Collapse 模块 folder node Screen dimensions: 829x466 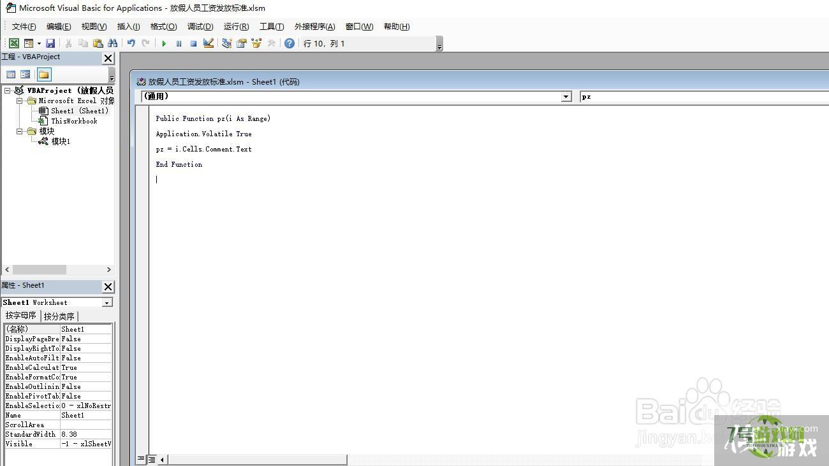pyautogui.click(x=20, y=131)
